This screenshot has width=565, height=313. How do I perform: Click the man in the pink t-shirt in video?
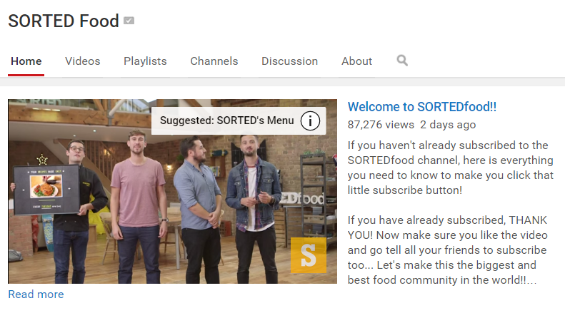[x=138, y=205]
